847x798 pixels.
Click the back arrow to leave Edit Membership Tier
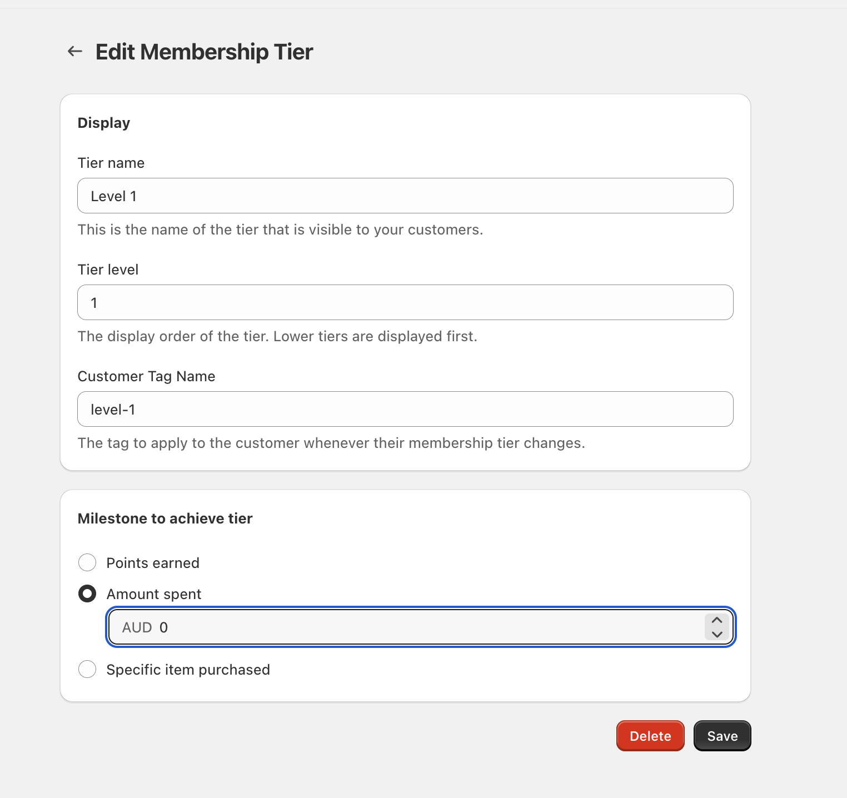click(75, 51)
